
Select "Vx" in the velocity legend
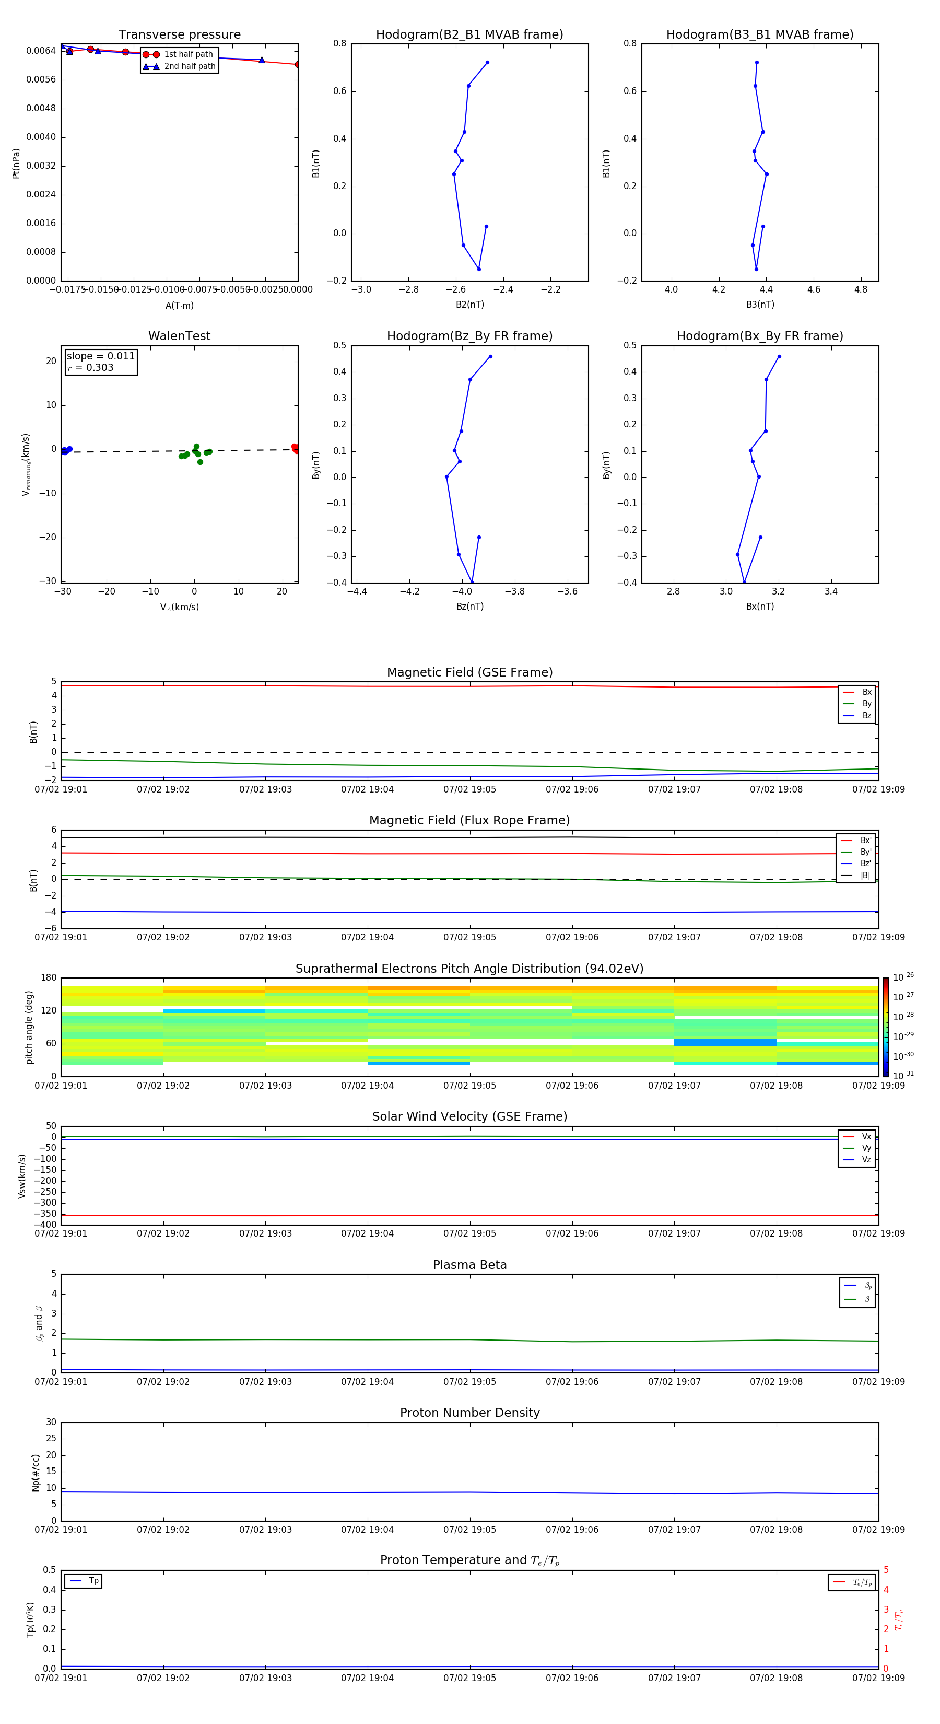(x=857, y=1136)
